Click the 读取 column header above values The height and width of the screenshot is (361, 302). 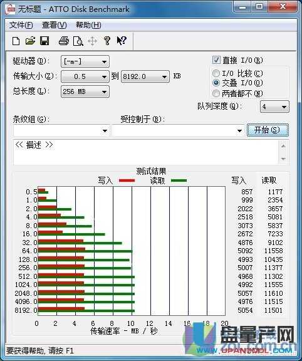(x=269, y=180)
